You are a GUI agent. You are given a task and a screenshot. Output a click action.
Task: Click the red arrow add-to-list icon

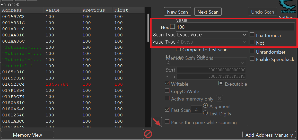pyautogui.click(x=157, y=122)
